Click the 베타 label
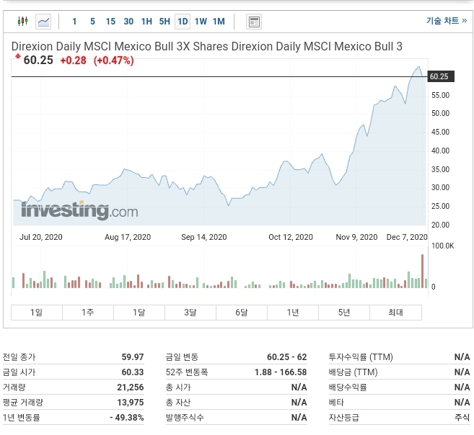474x435 pixels. click(x=336, y=402)
